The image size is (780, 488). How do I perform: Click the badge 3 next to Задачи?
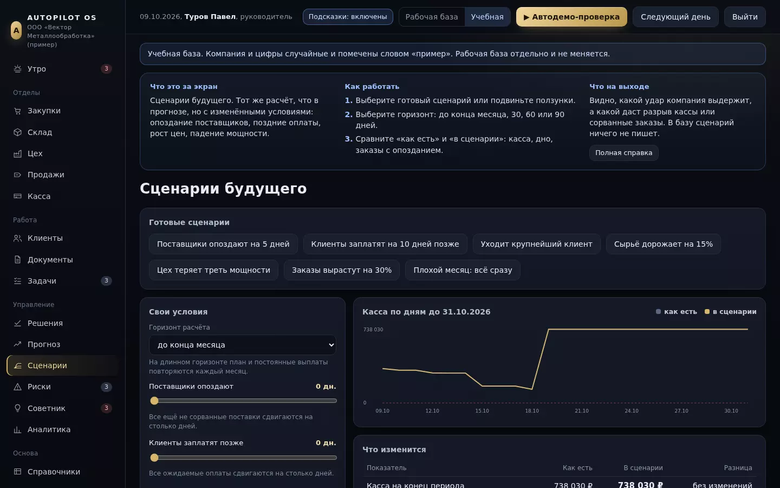[x=106, y=281]
